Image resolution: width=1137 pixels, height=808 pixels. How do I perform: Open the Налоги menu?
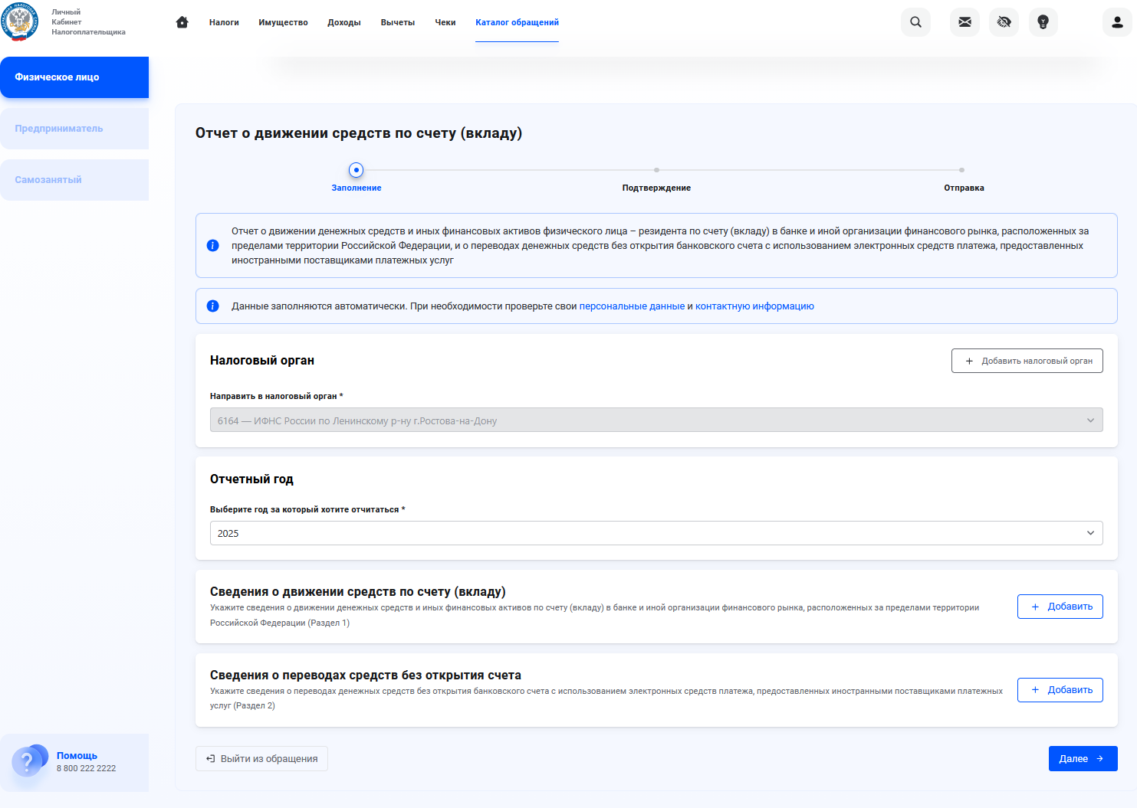click(x=224, y=22)
